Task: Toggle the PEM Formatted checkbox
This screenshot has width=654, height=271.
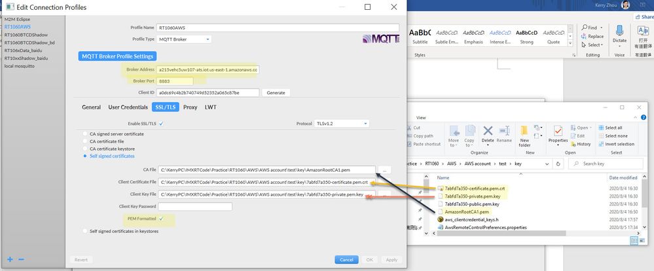Action: click(162, 219)
